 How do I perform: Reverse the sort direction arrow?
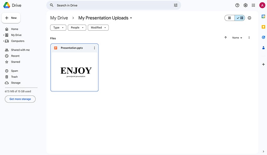point(226,38)
